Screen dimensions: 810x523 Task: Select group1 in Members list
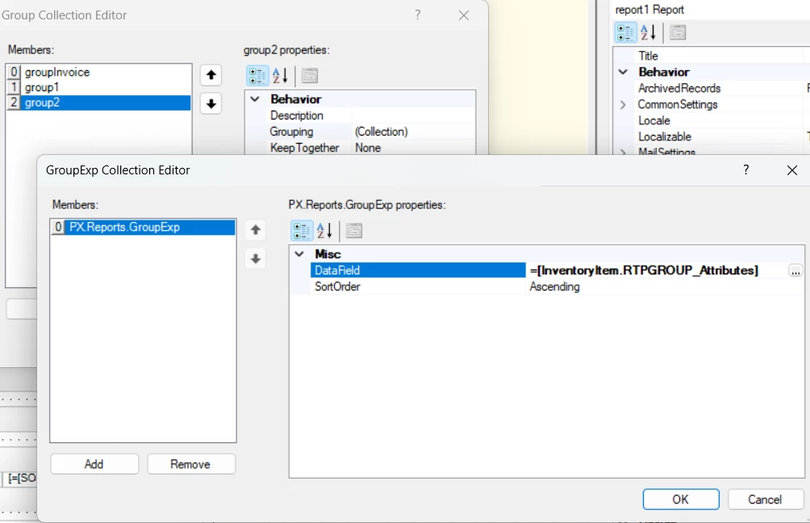(x=42, y=87)
